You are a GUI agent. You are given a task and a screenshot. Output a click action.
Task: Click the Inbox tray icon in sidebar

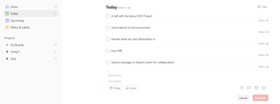(7, 7)
